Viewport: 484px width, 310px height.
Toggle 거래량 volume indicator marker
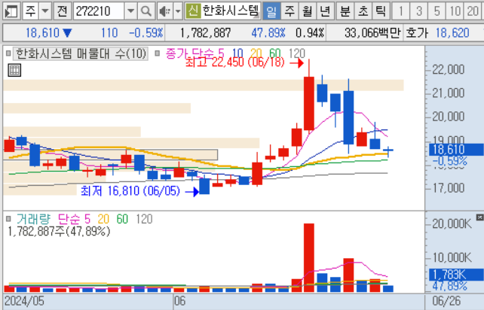8,219
